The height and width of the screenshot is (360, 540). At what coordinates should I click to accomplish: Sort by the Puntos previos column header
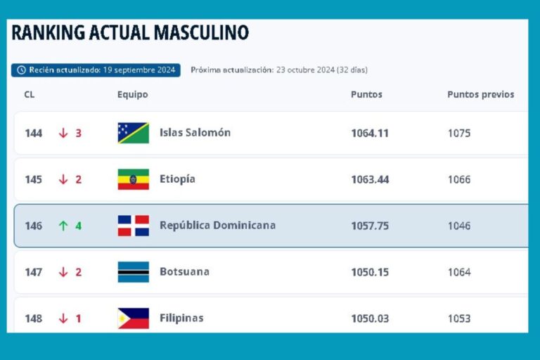[480, 94]
